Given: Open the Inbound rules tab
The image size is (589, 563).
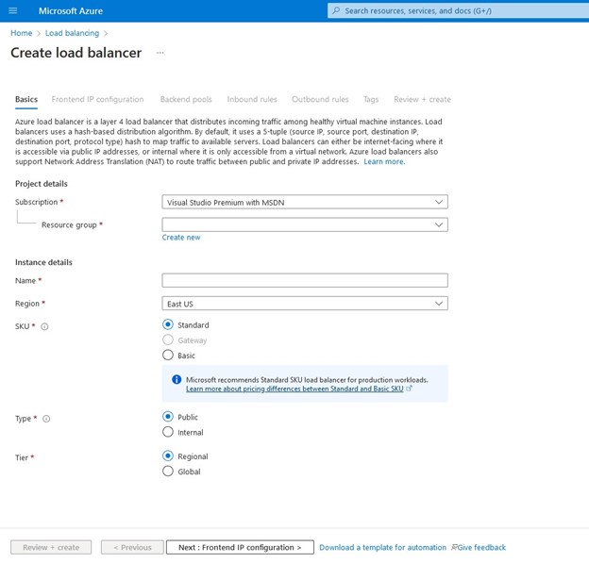Looking at the screenshot, I should click(252, 99).
